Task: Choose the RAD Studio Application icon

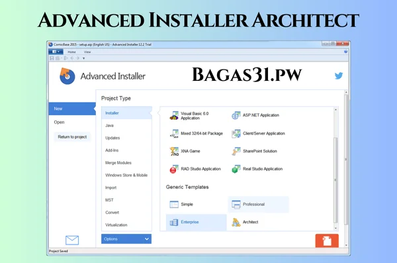Action: pyautogui.click(x=174, y=169)
